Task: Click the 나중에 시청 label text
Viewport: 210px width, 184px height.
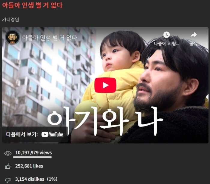Action: [x=166, y=44]
